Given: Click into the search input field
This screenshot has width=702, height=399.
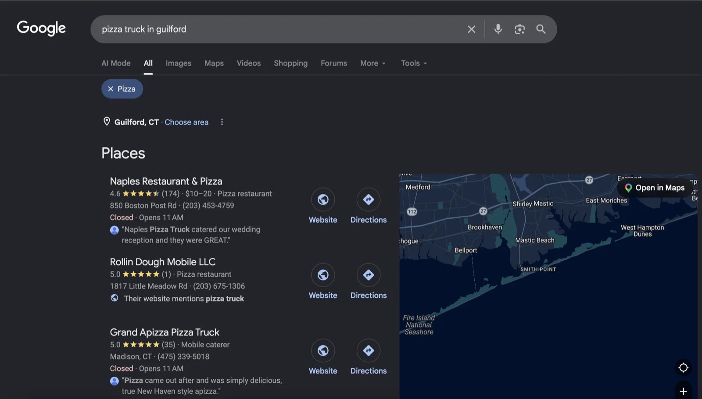Looking at the screenshot, I should [x=281, y=29].
